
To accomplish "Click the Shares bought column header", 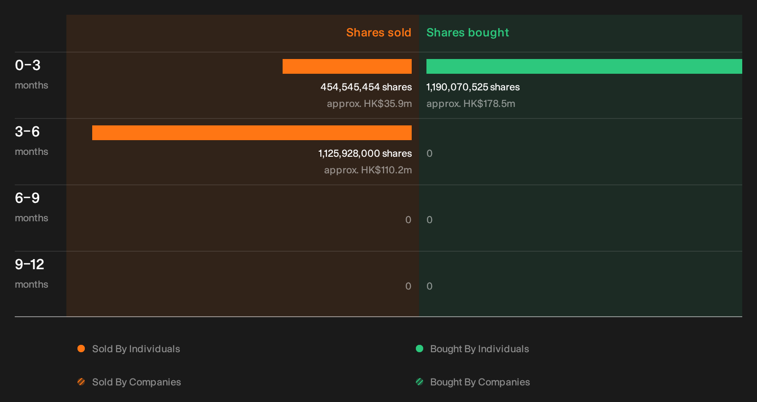I will click(467, 33).
